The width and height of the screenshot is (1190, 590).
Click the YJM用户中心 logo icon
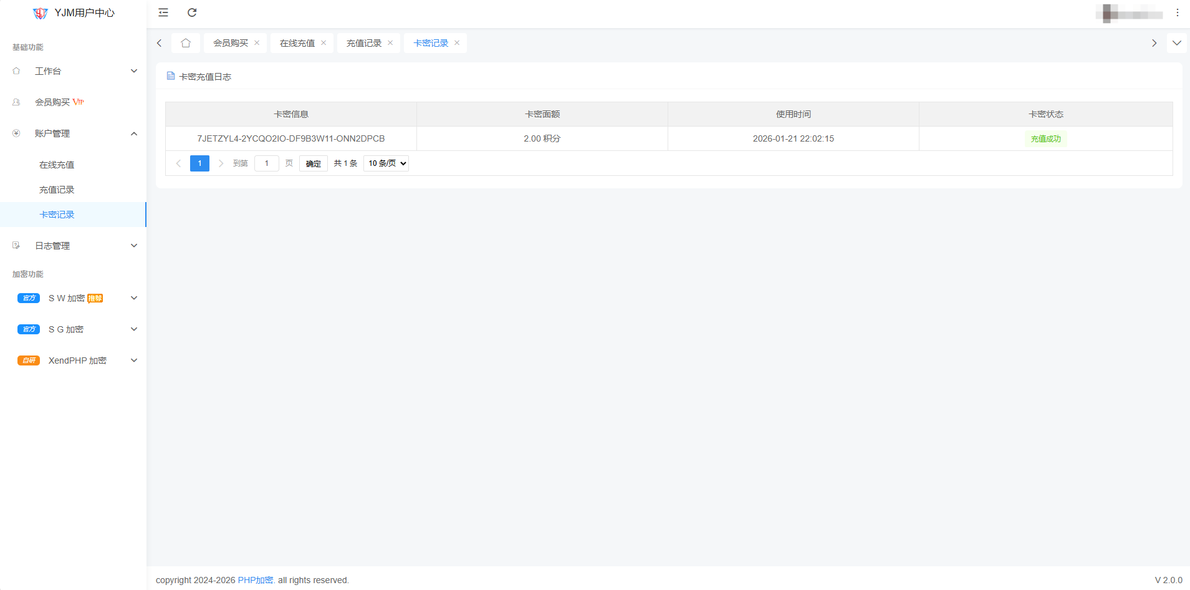point(41,13)
